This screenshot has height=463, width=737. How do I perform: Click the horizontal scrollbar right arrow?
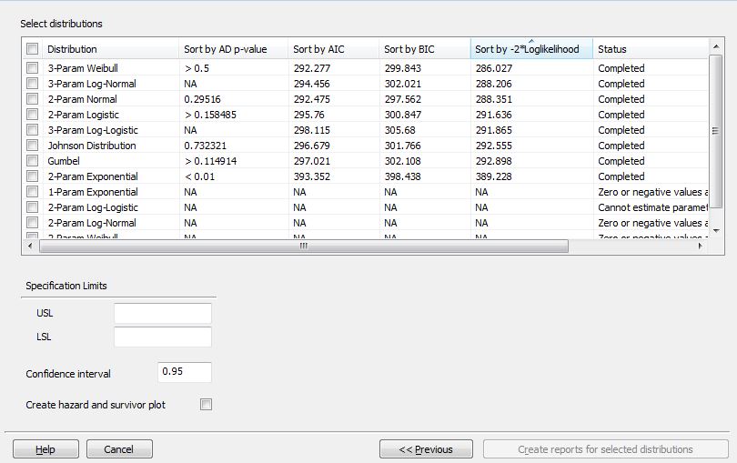(x=700, y=247)
